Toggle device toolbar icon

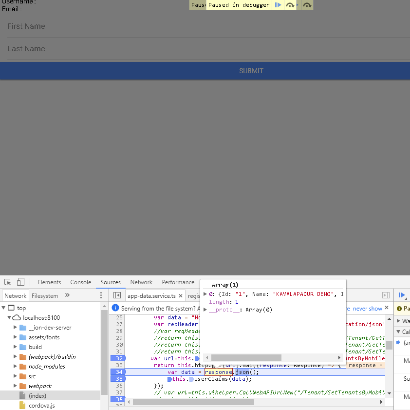pyautogui.click(x=20, y=282)
